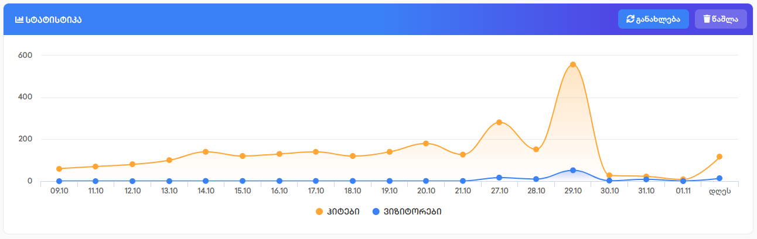Click the hits point for 28.10
Viewport: 757px width, 239px height.
pyautogui.click(x=536, y=150)
